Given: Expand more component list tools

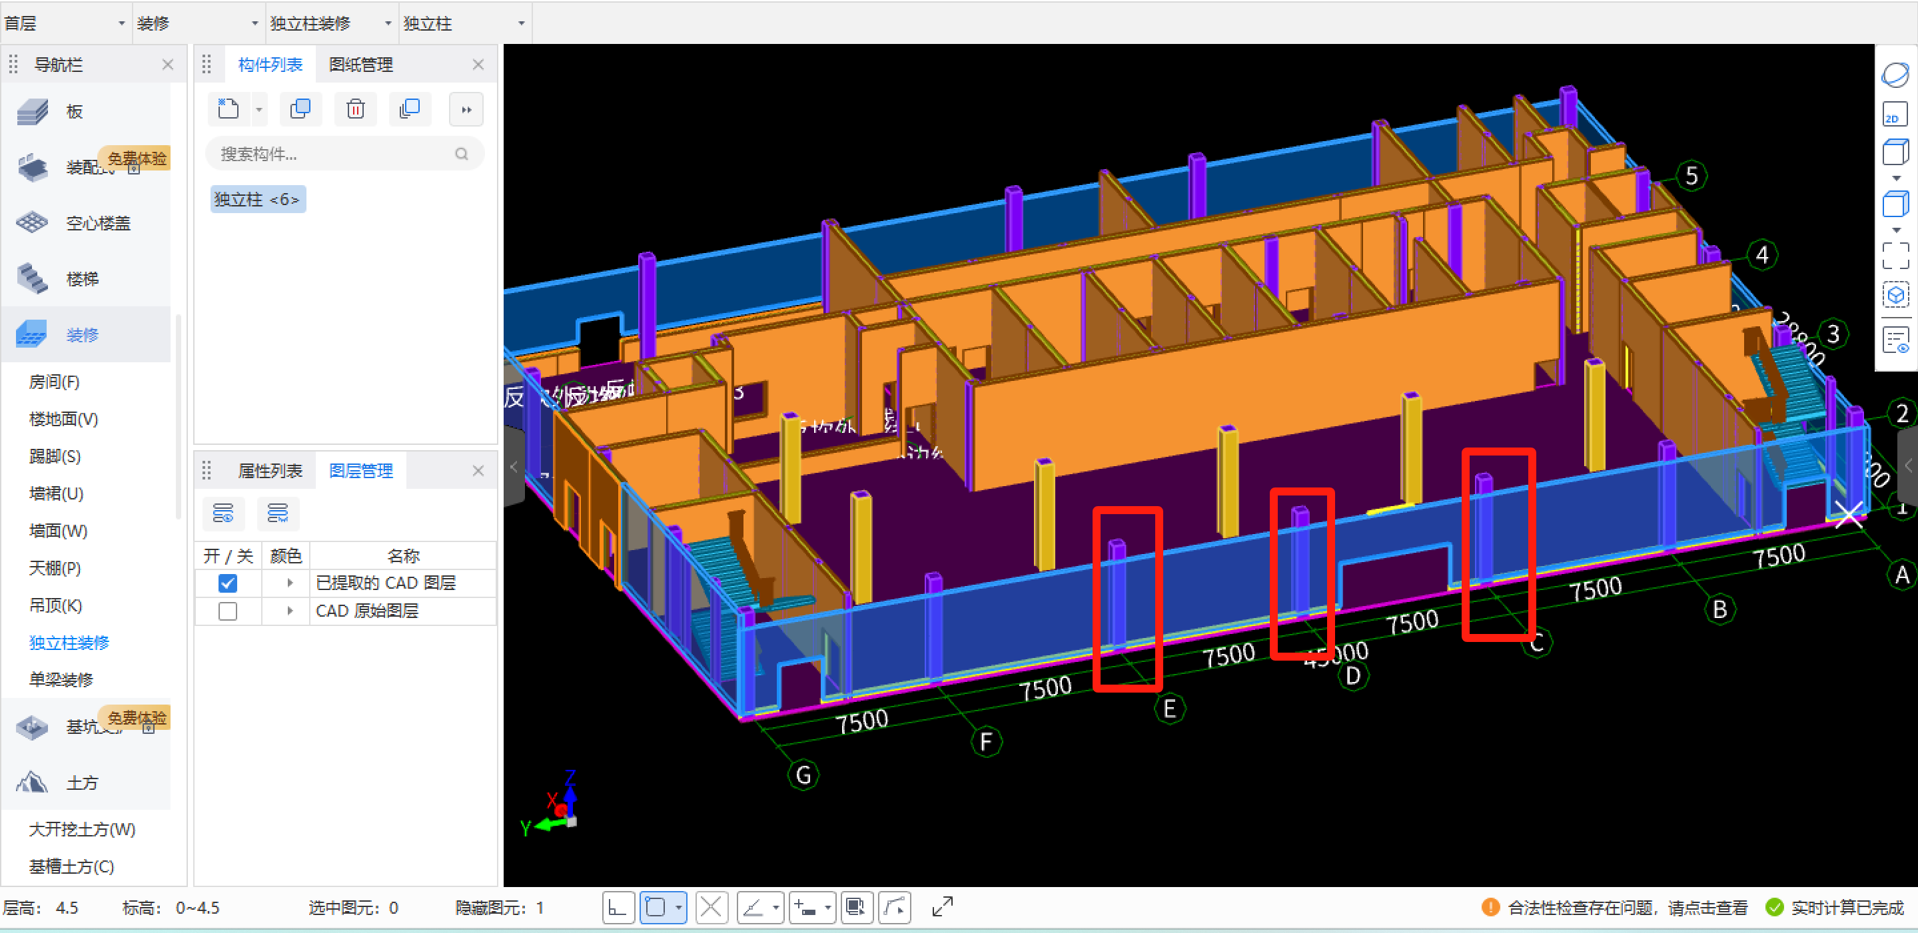Looking at the screenshot, I should [x=467, y=109].
